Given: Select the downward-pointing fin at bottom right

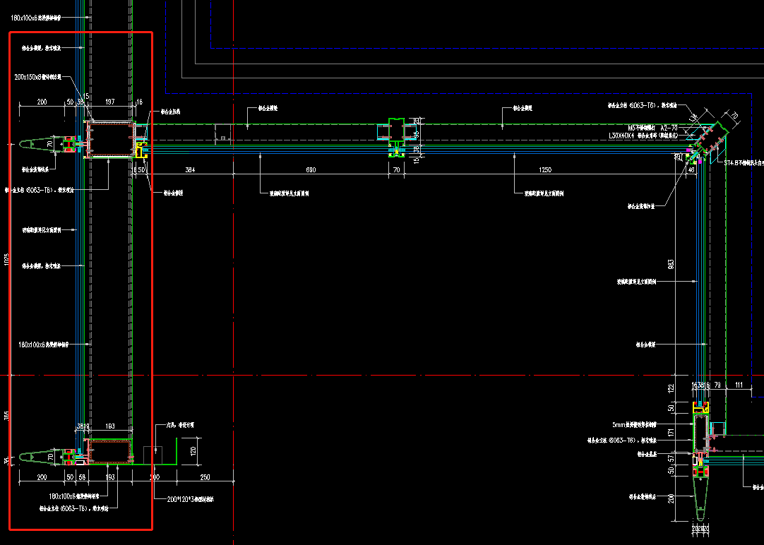Looking at the screenshot, I should click(700, 498).
